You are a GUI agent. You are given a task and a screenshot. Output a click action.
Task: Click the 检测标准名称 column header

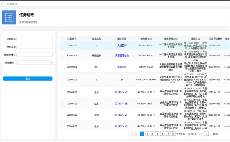[171, 39]
